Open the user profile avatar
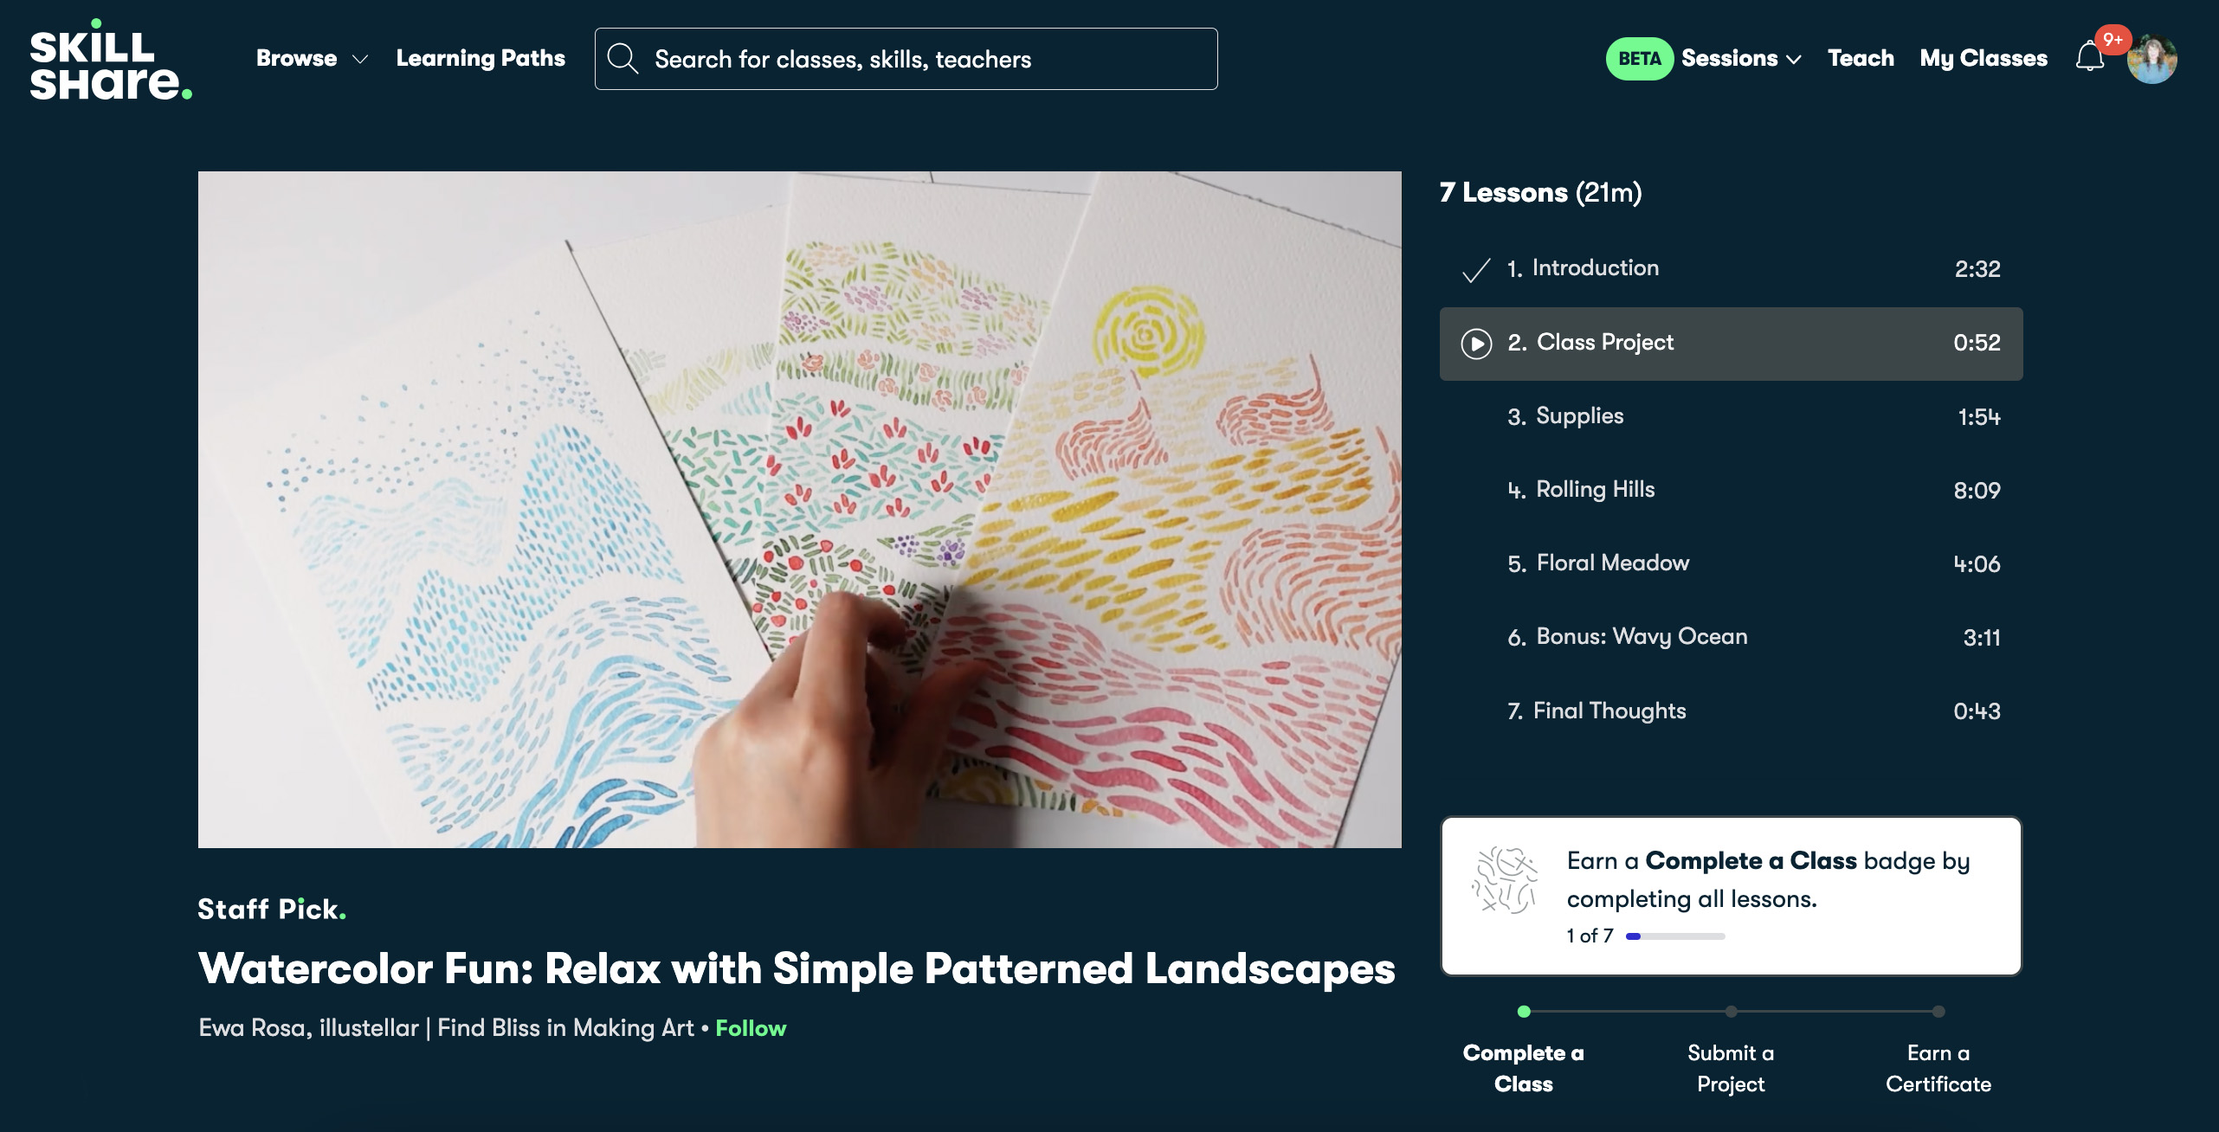 [2151, 59]
